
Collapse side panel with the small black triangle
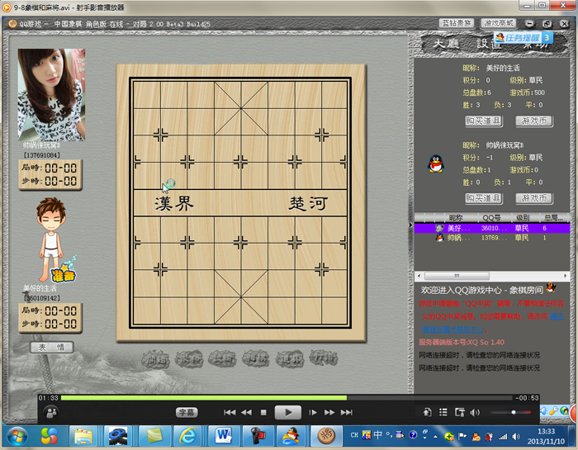tap(410, 225)
